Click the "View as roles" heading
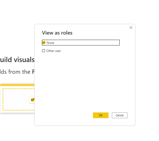This screenshot has height=141, width=159. [x=57, y=33]
